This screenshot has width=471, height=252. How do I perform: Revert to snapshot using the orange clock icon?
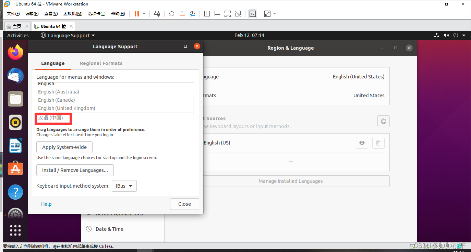tap(182, 14)
